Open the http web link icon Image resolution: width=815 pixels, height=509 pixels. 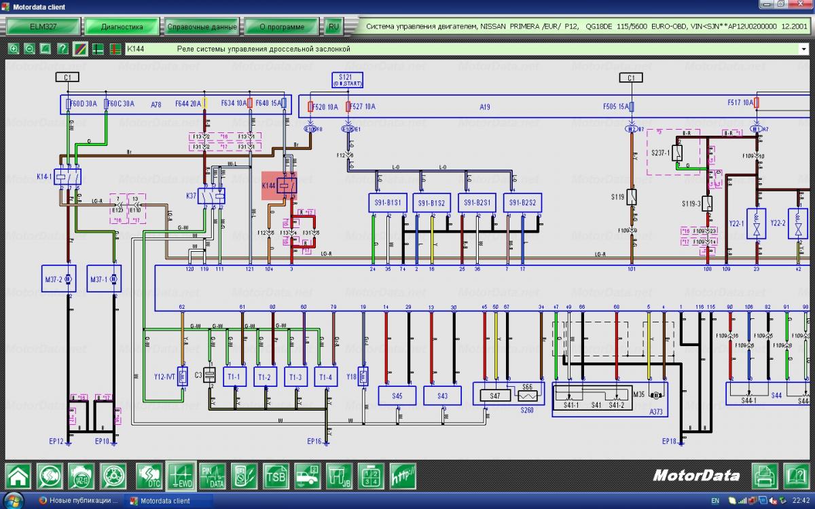click(x=403, y=476)
